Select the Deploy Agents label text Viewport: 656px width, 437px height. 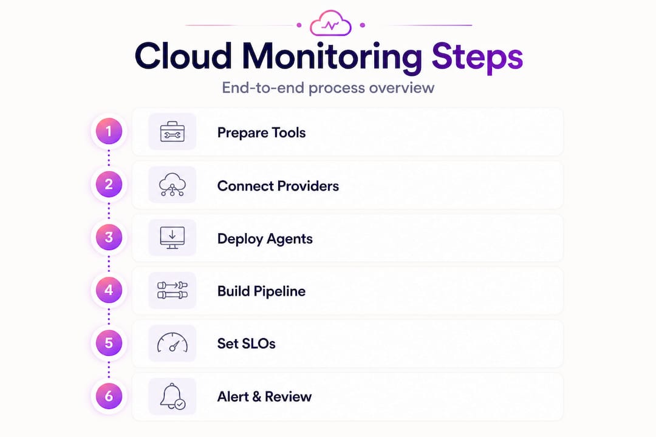(265, 239)
